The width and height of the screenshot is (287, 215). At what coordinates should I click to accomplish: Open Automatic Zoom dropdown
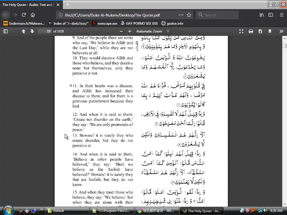pyautogui.click(x=153, y=31)
